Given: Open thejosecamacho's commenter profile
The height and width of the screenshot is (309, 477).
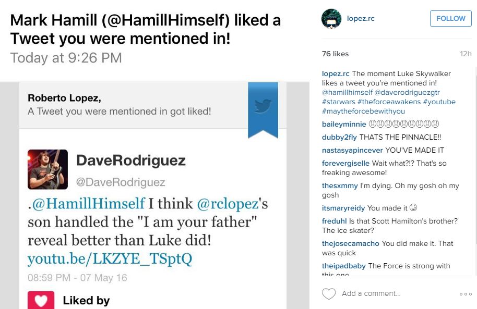Looking at the screenshot, I should tap(351, 243).
